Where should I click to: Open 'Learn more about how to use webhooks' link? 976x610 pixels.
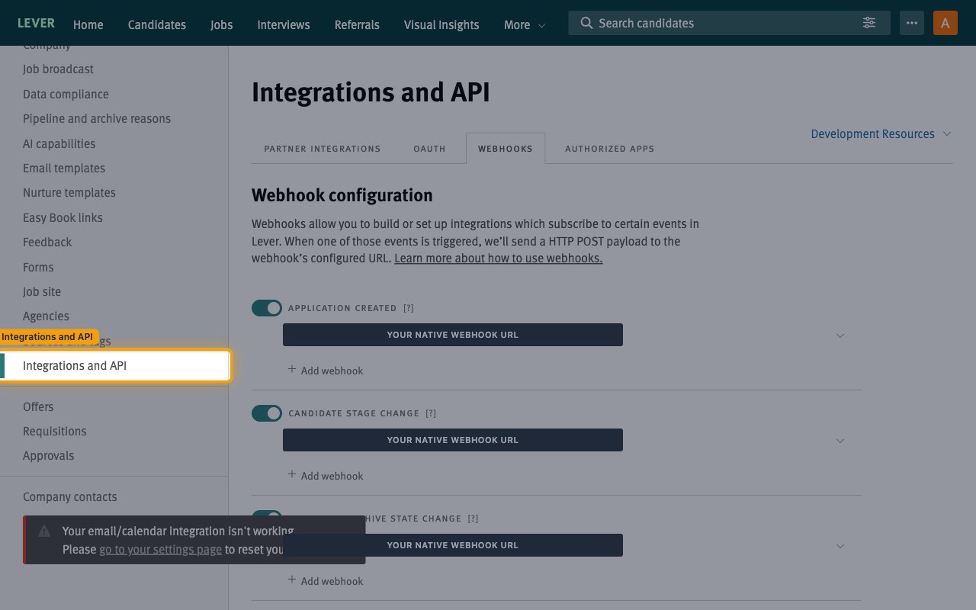499,258
